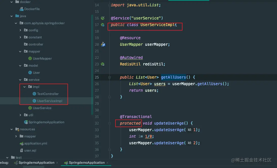
Task: Collapse the mapper package chevron under springdocker
Action: pyautogui.click(x=20, y=51)
